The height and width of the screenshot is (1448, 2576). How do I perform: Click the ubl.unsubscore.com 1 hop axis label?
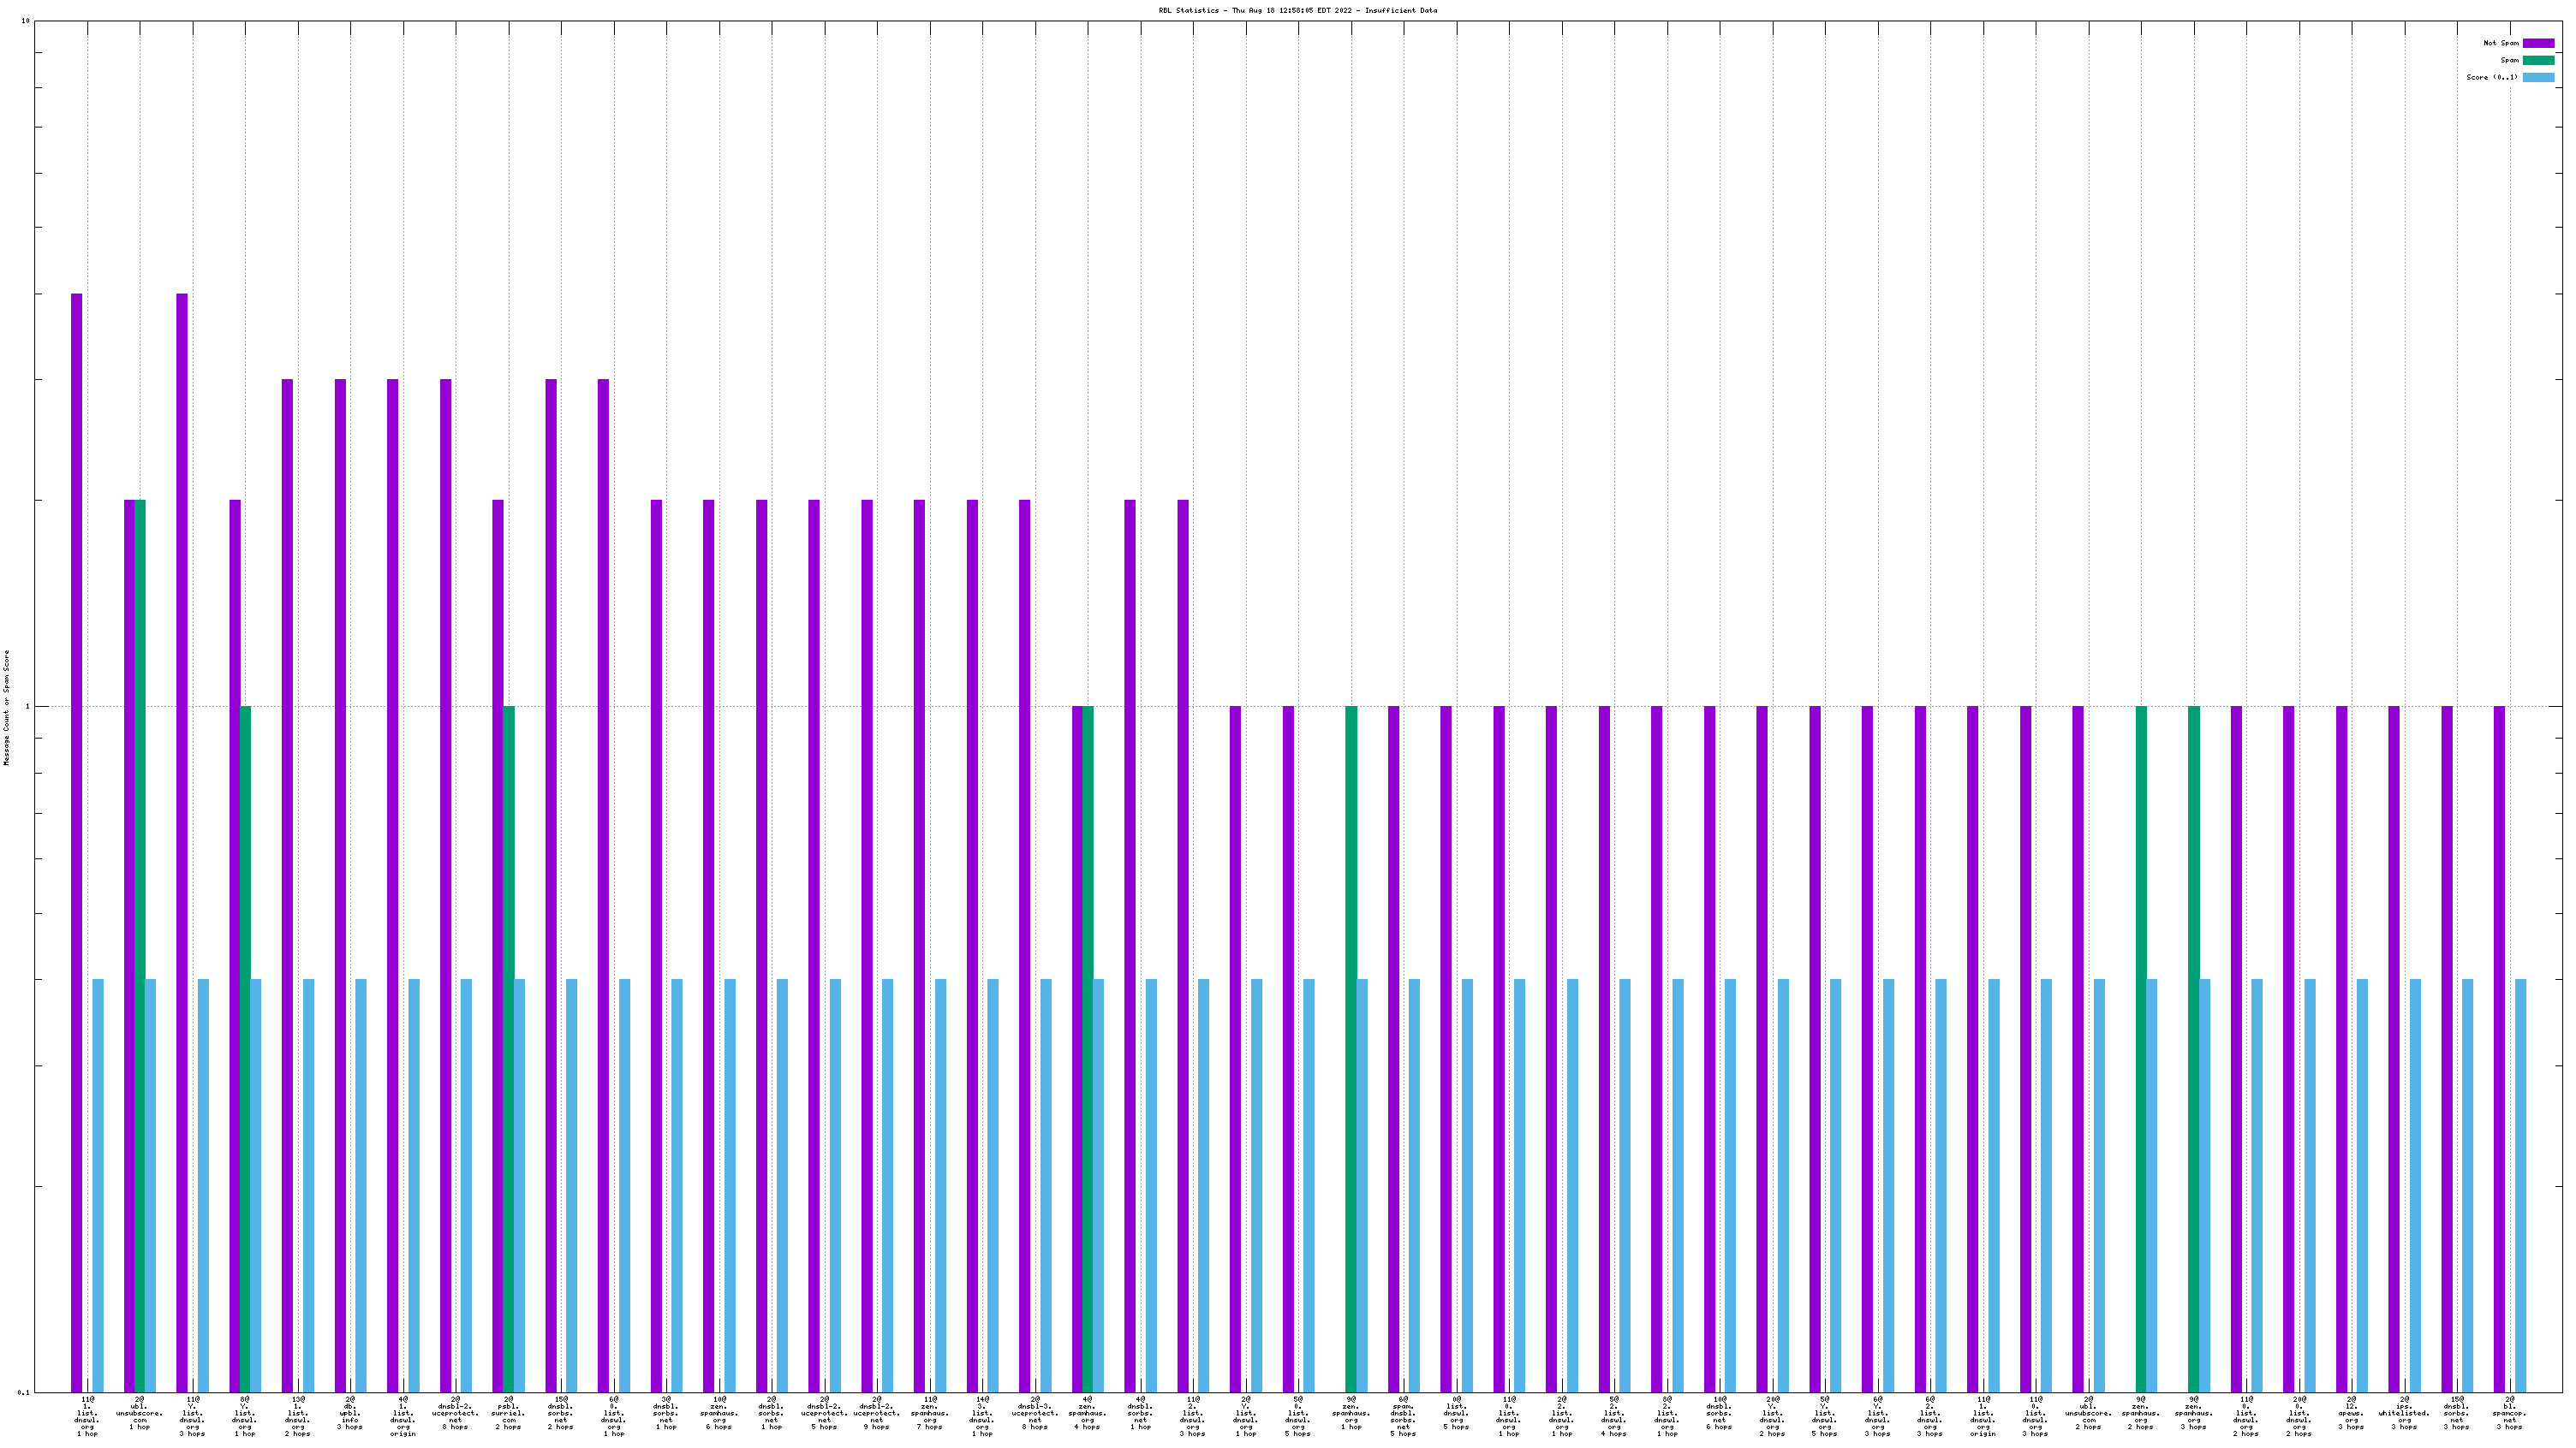139,1413
